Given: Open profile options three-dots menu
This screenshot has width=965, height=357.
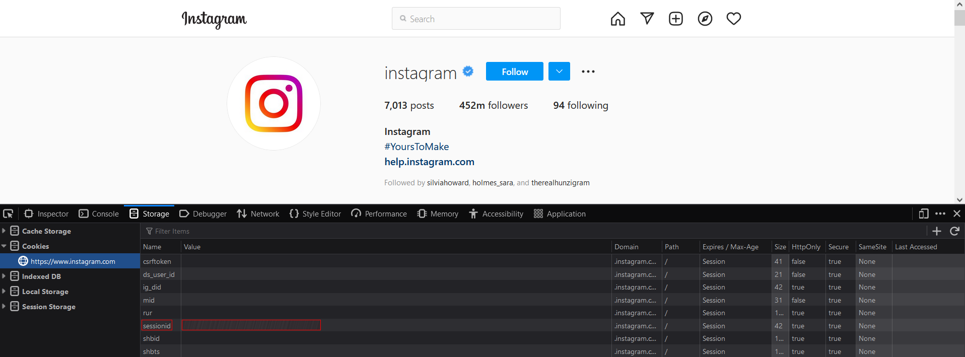Looking at the screenshot, I should click(x=588, y=72).
